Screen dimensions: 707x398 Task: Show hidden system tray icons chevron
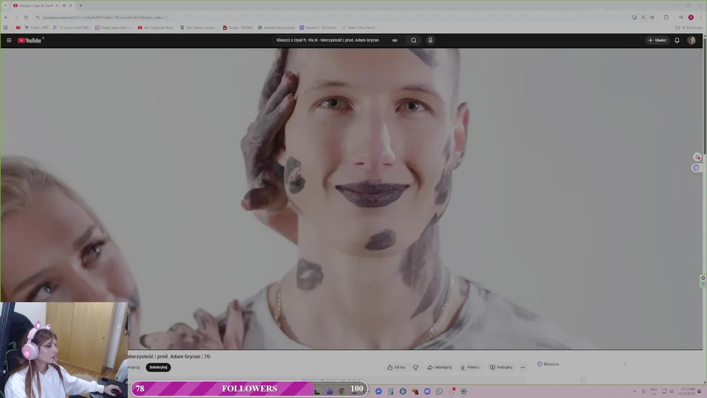pyautogui.click(x=634, y=391)
